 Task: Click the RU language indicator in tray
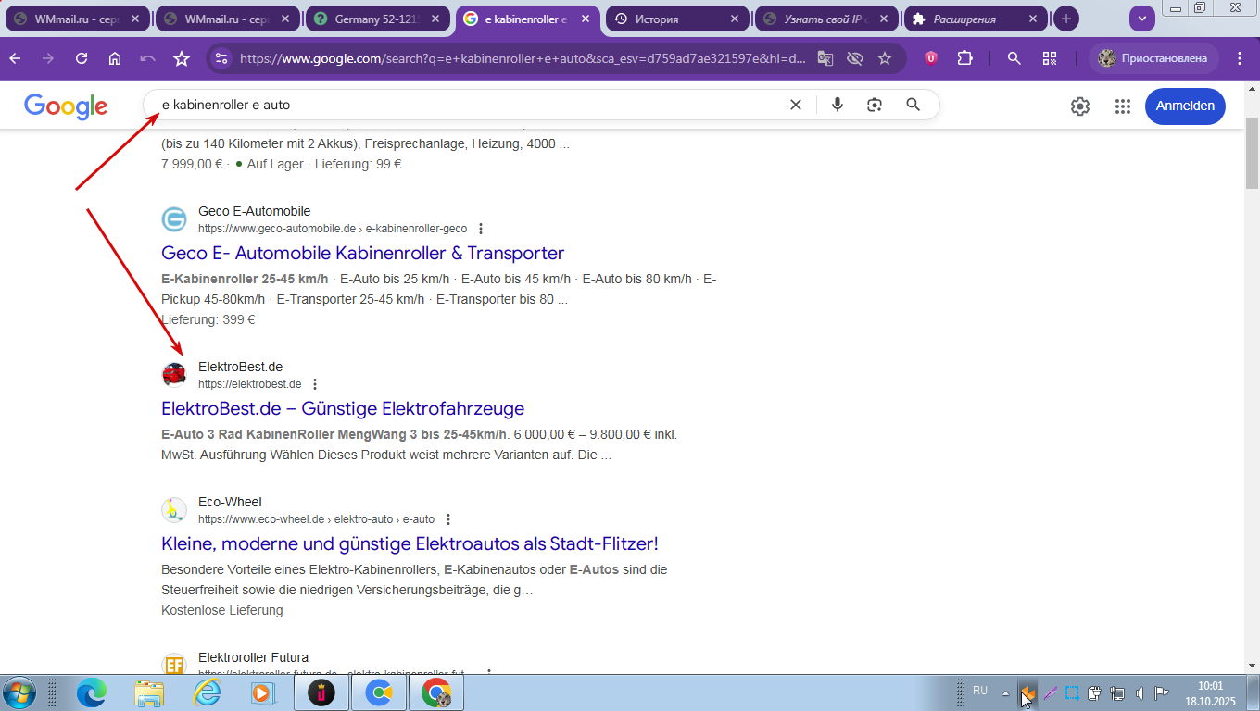(980, 692)
